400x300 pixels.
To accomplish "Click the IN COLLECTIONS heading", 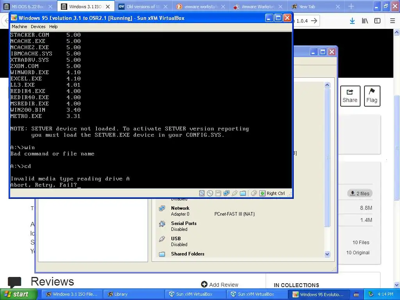I will [296, 285].
